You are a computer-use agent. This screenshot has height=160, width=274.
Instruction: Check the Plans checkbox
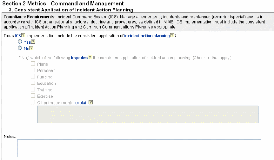[x=33, y=64]
